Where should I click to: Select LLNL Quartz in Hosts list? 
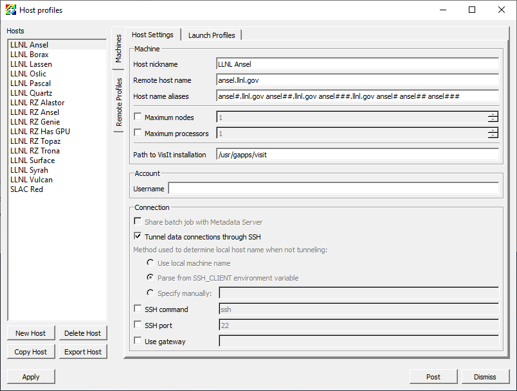57,93
